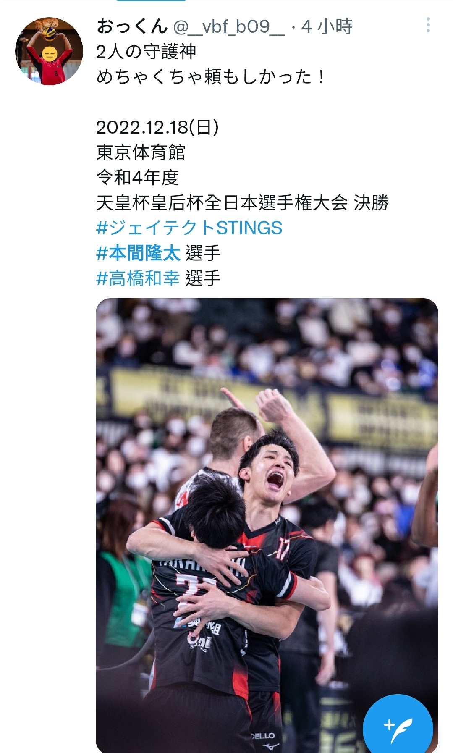Click the 東京体育館 line in the tweet
The width and height of the screenshot is (453, 753).
coord(141,152)
